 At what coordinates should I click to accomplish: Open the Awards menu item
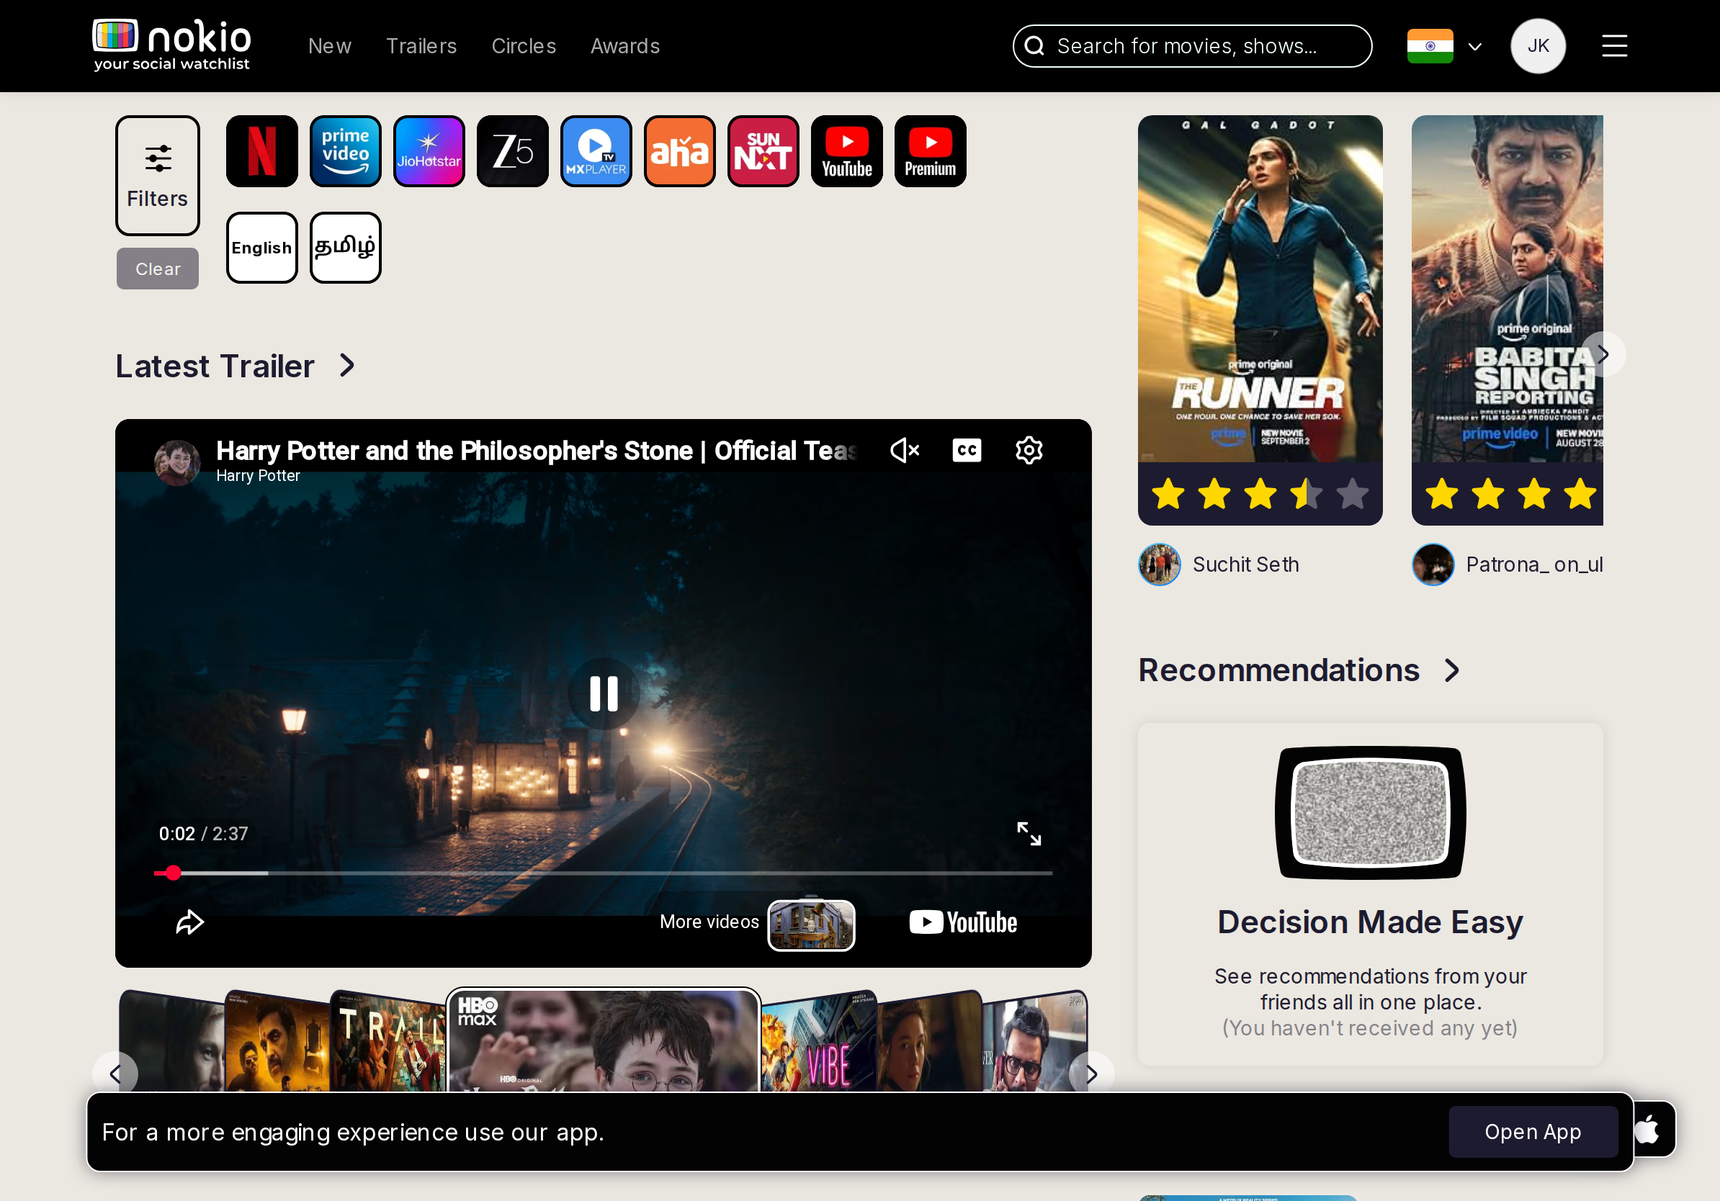click(624, 46)
